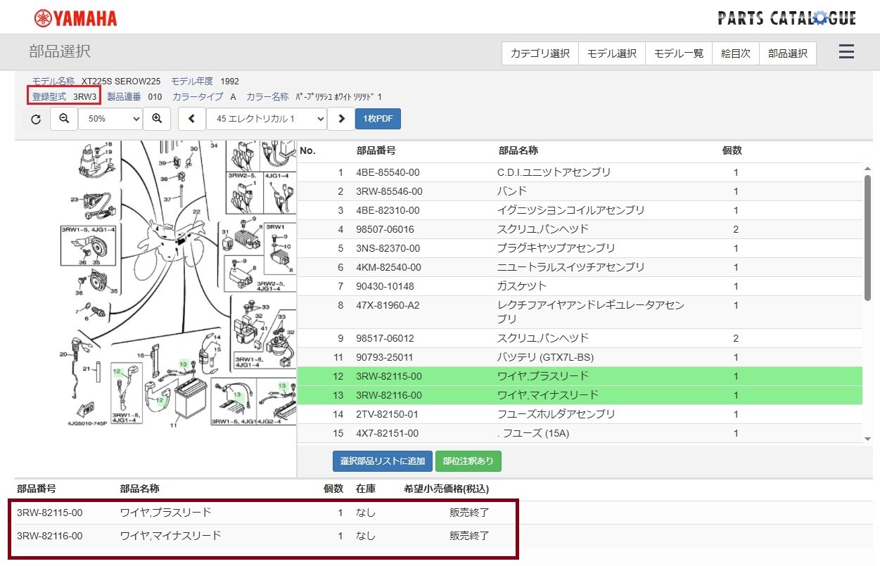Click the 部位注釈あり button
The width and height of the screenshot is (880, 566).
pyautogui.click(x=468, y=461)
